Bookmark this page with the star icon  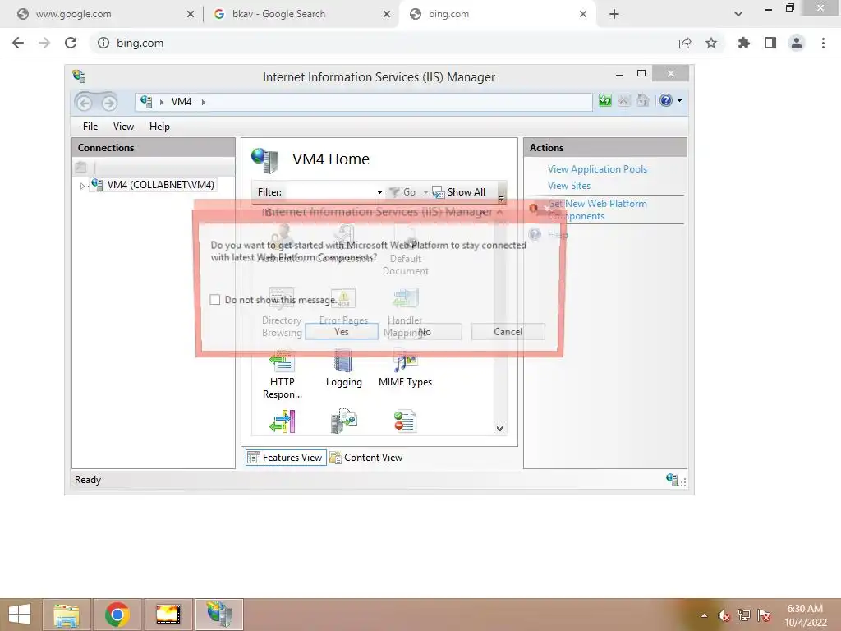pyautogui.click(x=711, y=43)
